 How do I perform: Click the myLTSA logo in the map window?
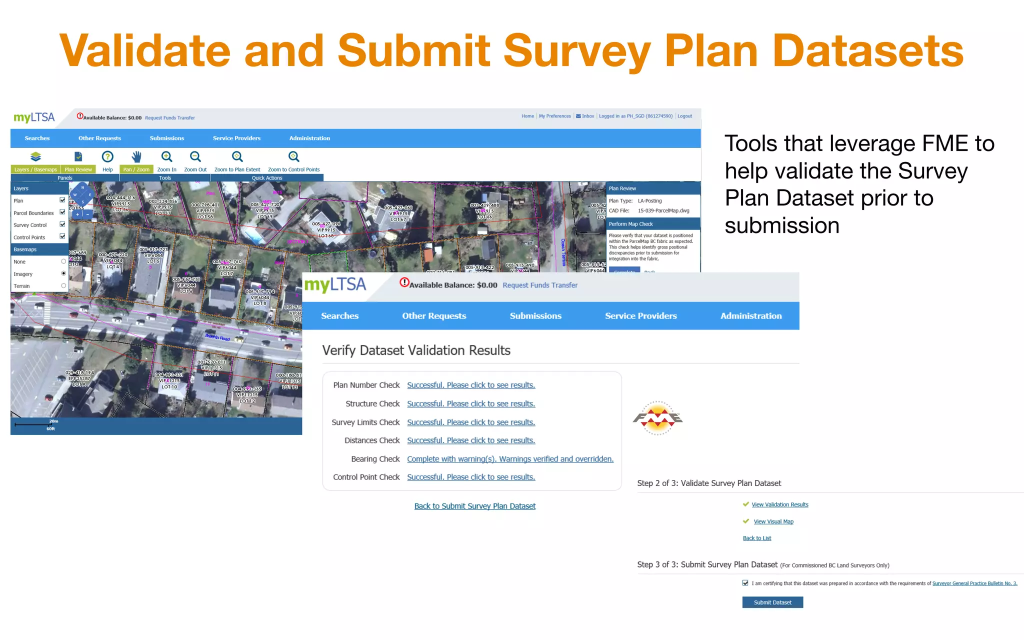tap(34, 117)
